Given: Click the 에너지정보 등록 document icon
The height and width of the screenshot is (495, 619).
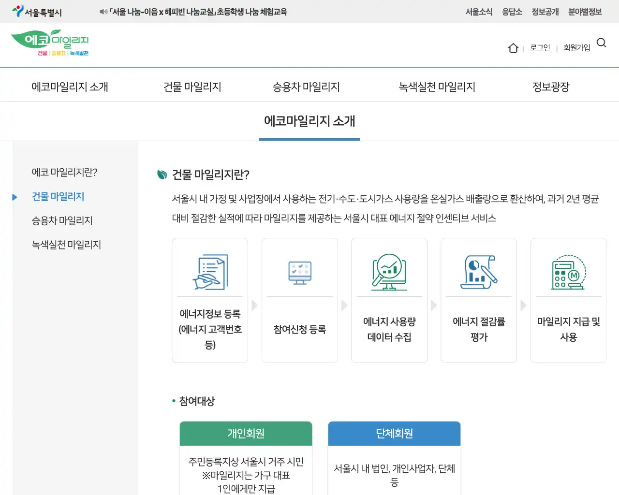Looking at the screenshot, I should [x=210, y=272].
